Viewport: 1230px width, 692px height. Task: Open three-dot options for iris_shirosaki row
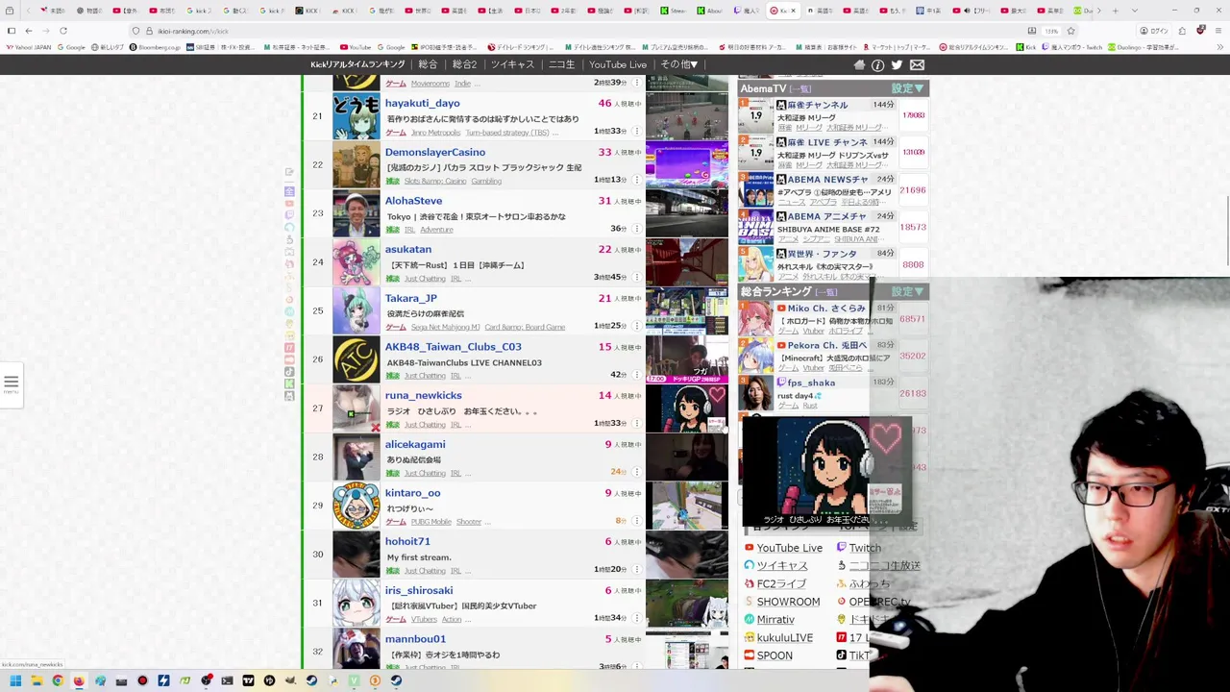[636, 618]
